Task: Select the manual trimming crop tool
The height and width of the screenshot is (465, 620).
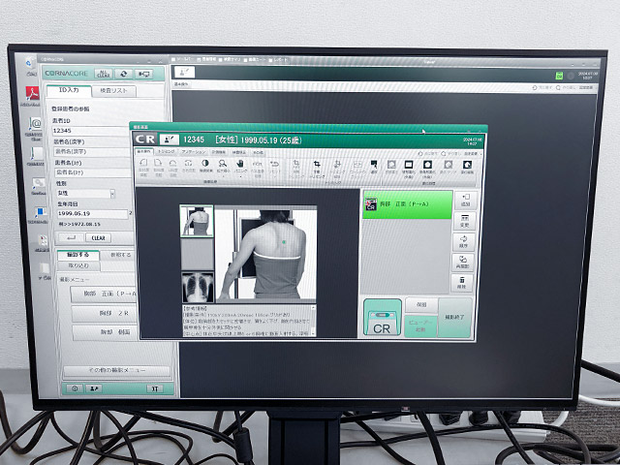Action: (x=317, y=164)
